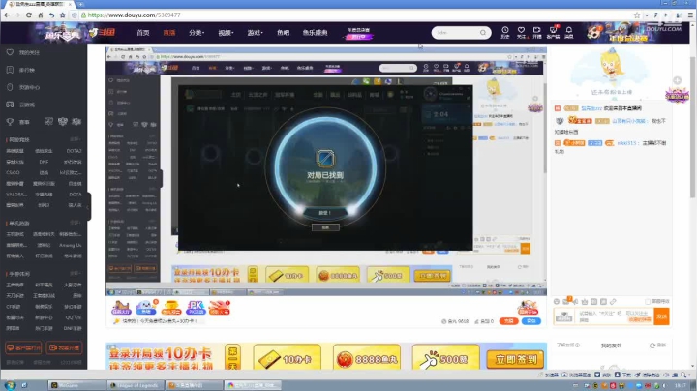Viewport: 697px width, 391px height.
Task: Open a new browser tab
Action: pos(81,4)
